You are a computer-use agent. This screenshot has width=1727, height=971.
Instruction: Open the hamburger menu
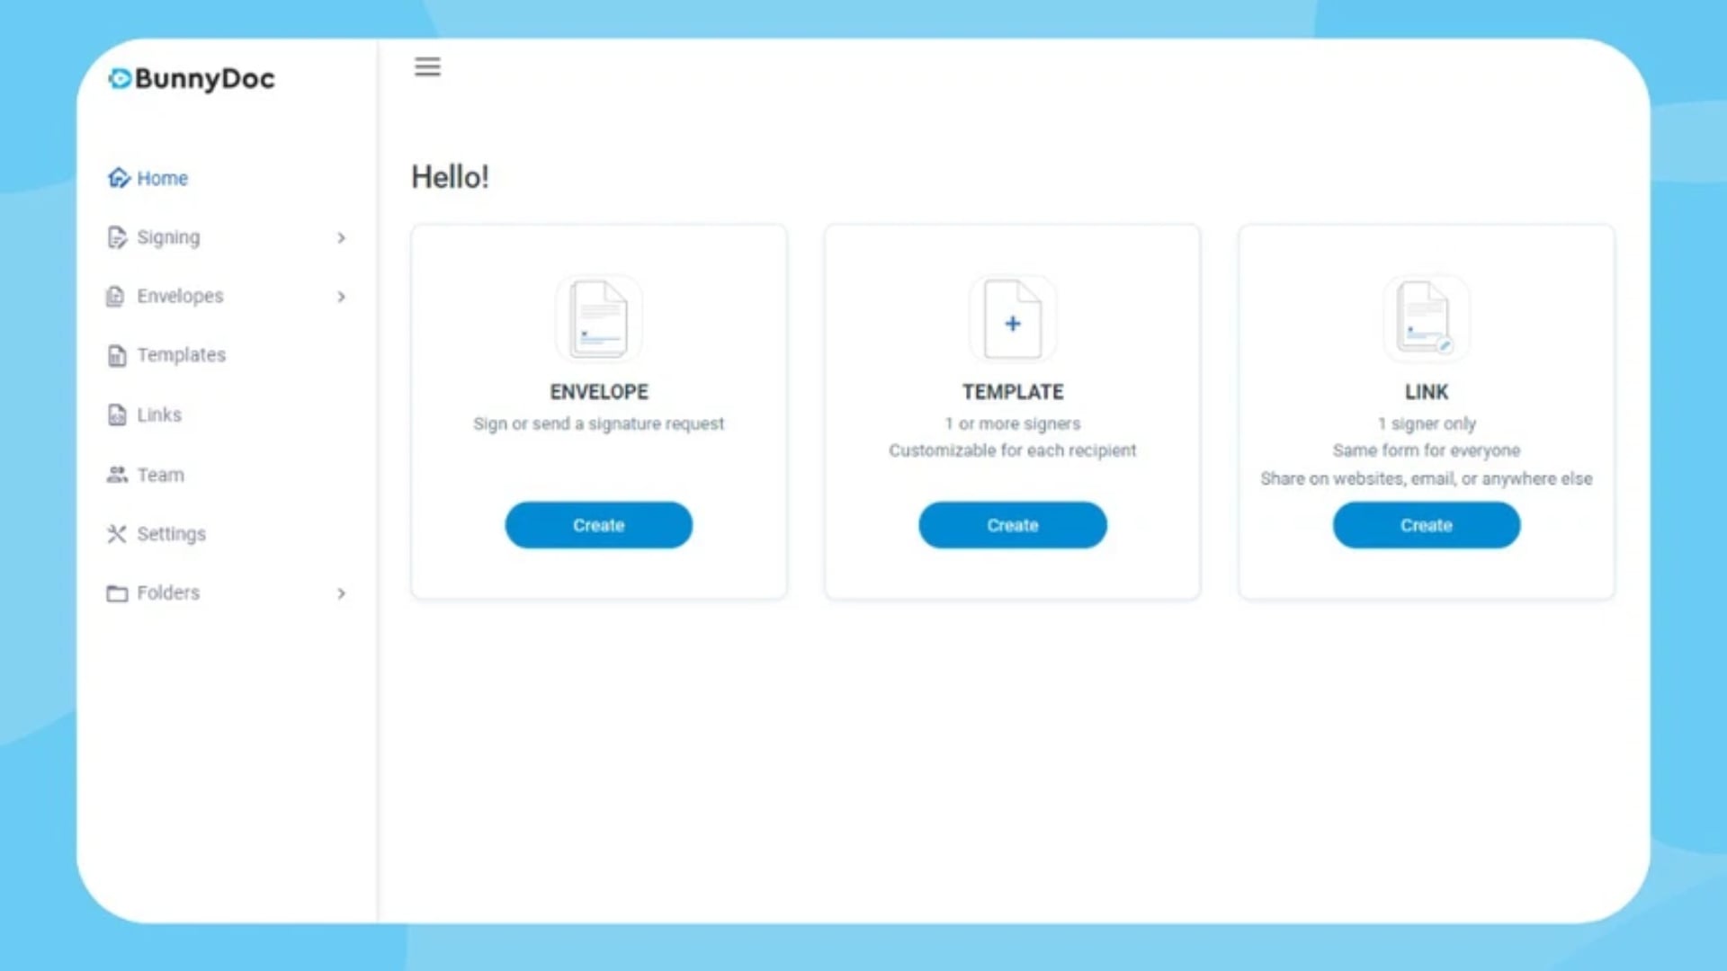click(427, 67)
